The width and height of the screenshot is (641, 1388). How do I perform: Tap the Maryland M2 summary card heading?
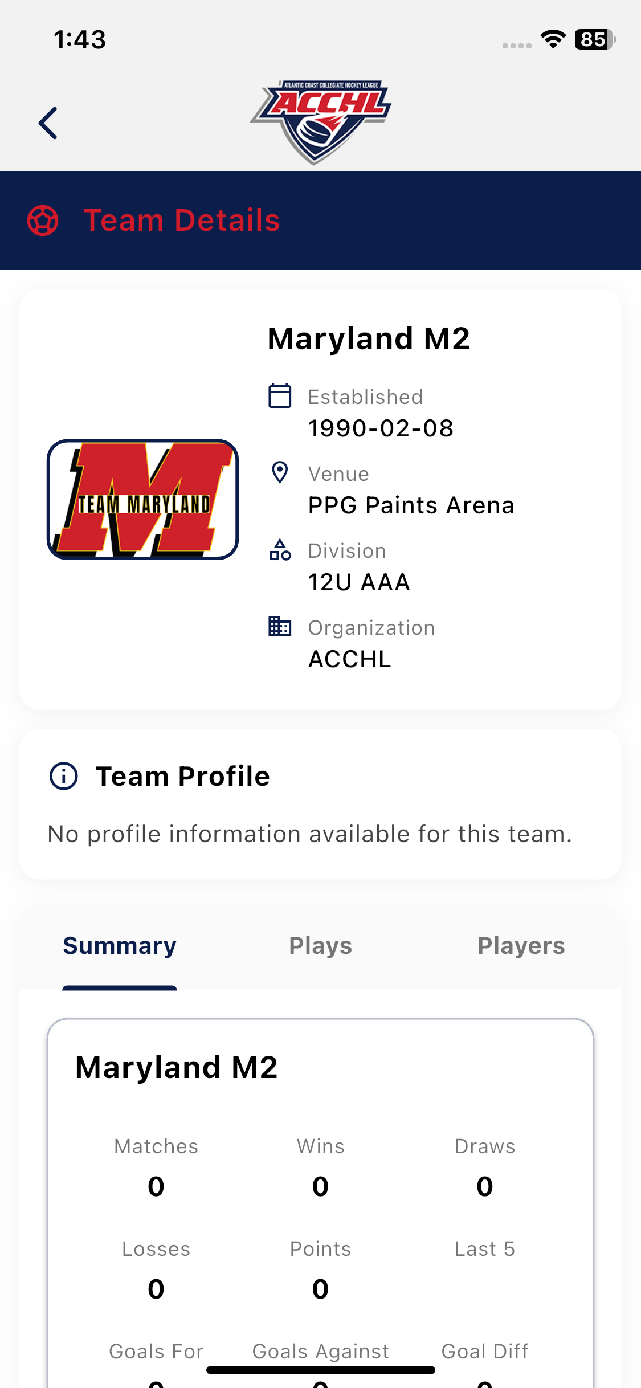point(177,1067)
